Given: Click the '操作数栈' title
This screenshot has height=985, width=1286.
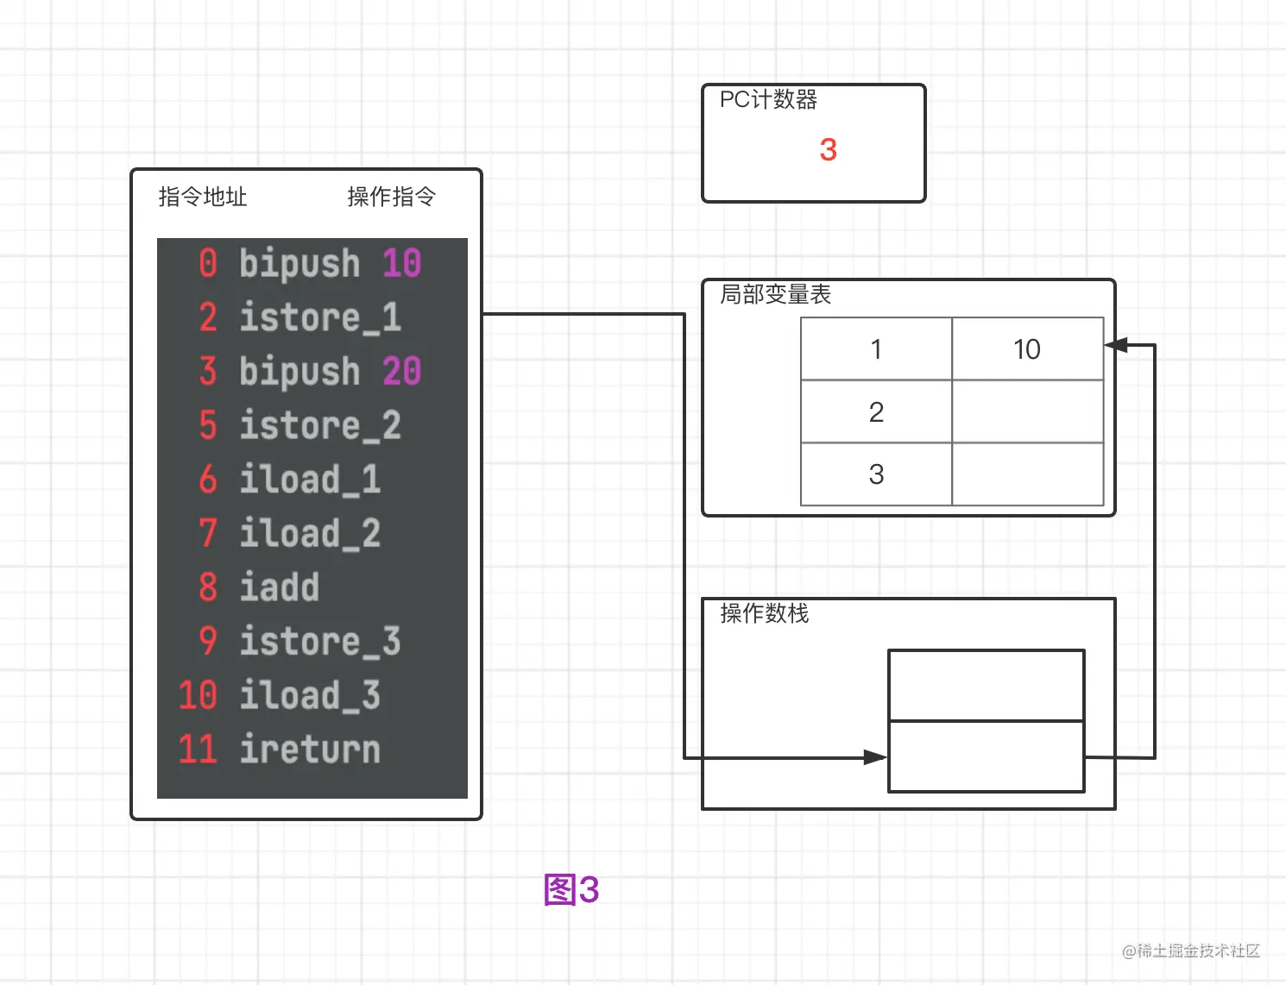Looking at the screenshot, I should click(x=764, y=613).
